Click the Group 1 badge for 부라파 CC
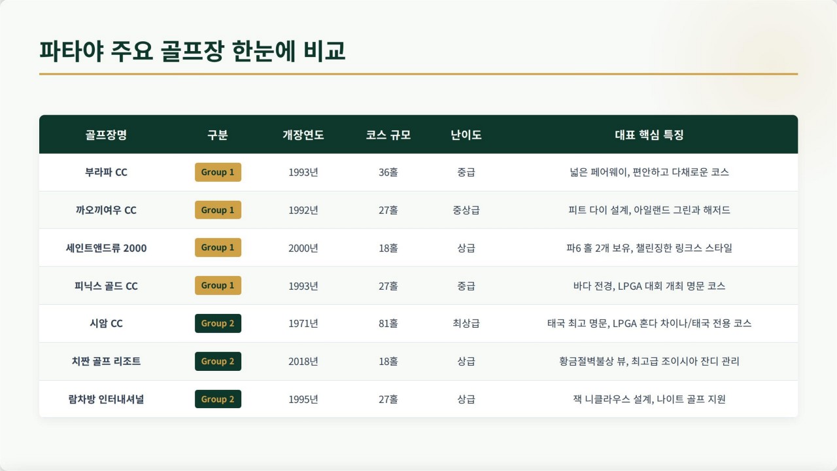The height and width of the screenshot is (471, 837). [x=218, y=172]
